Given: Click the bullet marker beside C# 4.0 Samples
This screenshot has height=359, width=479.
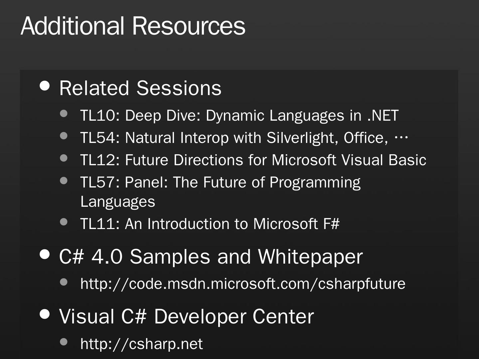Looking at the screenshot, I should 45,255.
